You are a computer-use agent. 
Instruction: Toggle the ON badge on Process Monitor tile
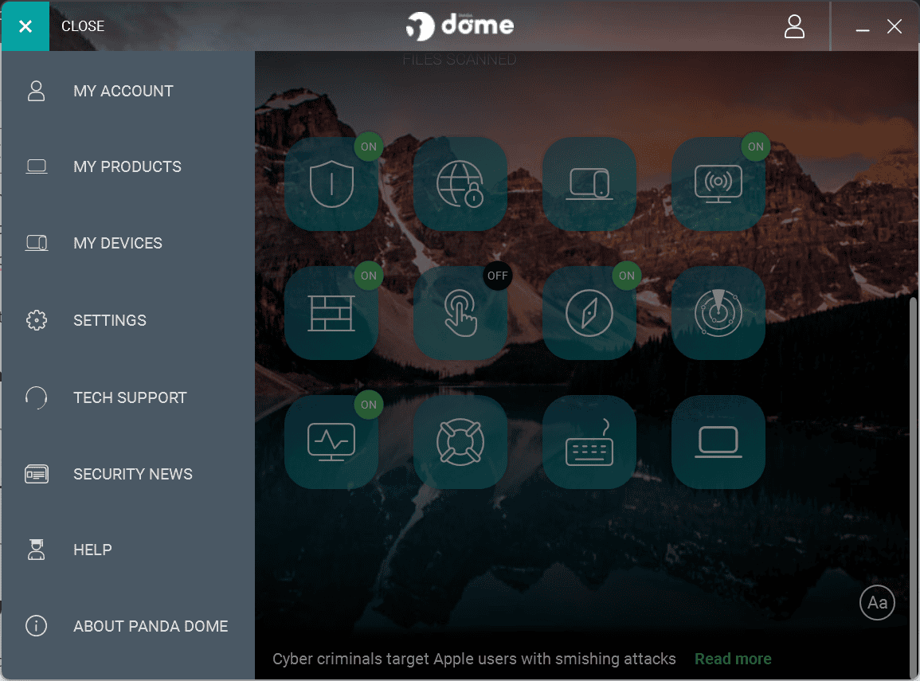(369, 405)
